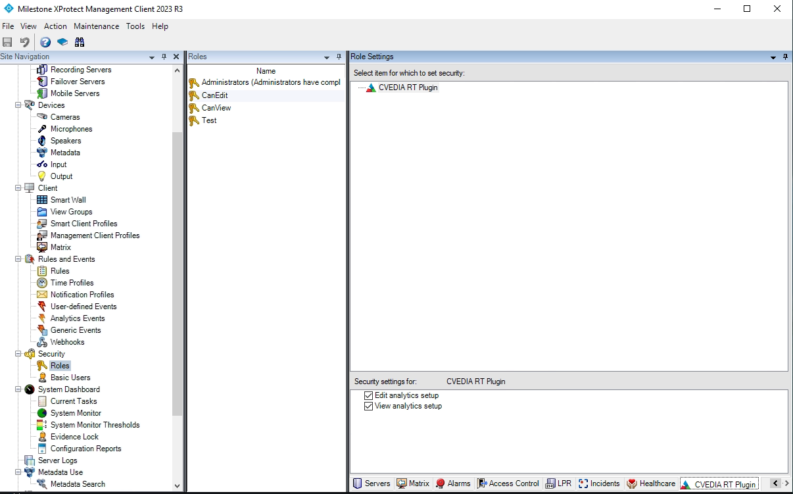Click the Recording Servers icon

click(x=42, y=70)
